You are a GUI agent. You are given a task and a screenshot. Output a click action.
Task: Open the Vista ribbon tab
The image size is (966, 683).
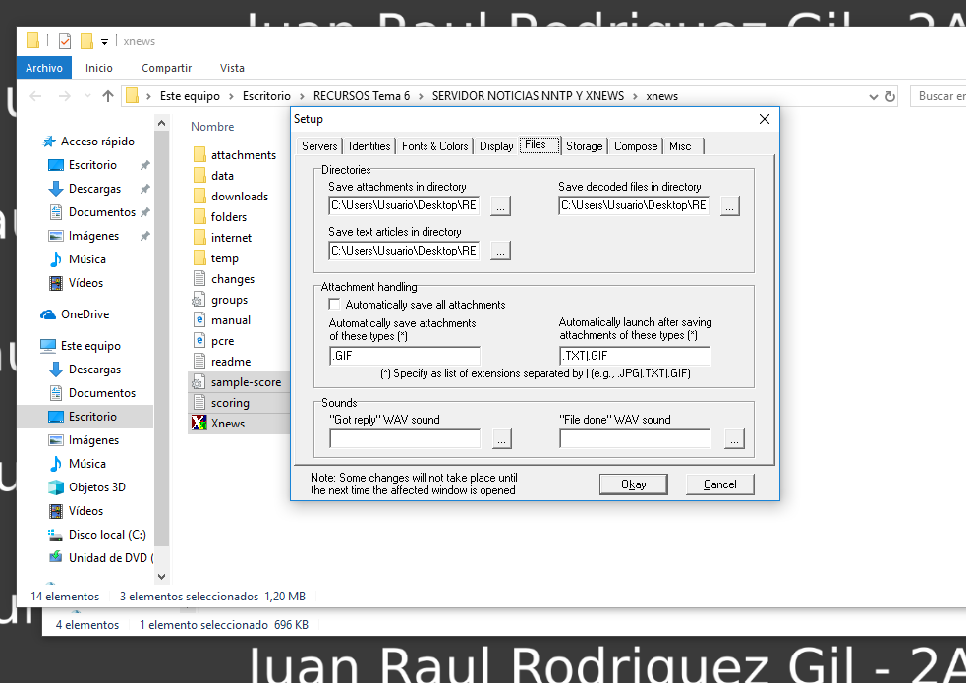[x=232, y=68]
